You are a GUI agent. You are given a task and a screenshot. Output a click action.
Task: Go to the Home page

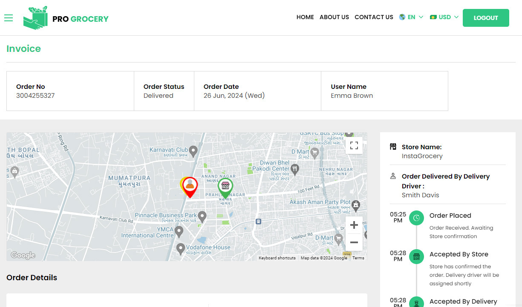[x=305, y=17]
